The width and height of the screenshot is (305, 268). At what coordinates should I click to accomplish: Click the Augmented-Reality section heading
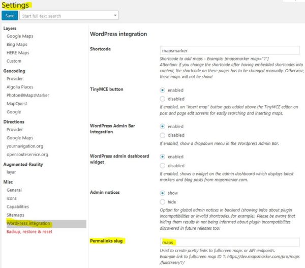[23, 164]
